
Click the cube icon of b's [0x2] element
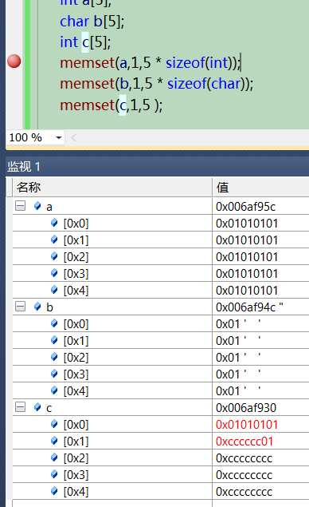[54, 357]
